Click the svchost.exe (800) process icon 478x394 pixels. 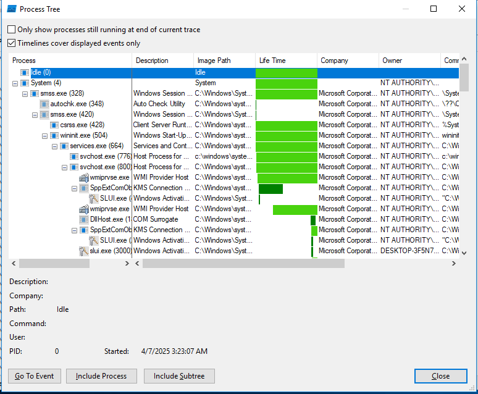74,167
